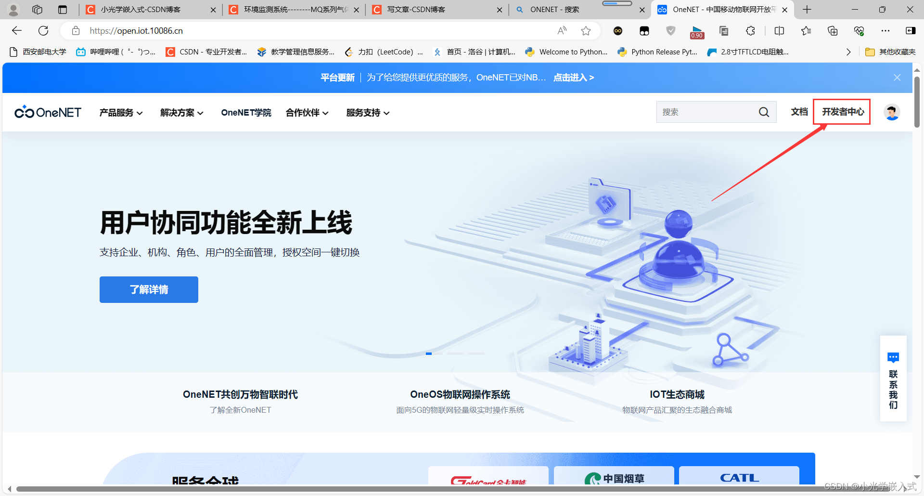
Task: Expand the 解决方案 dropdown menu
Action: click(182, 113)
